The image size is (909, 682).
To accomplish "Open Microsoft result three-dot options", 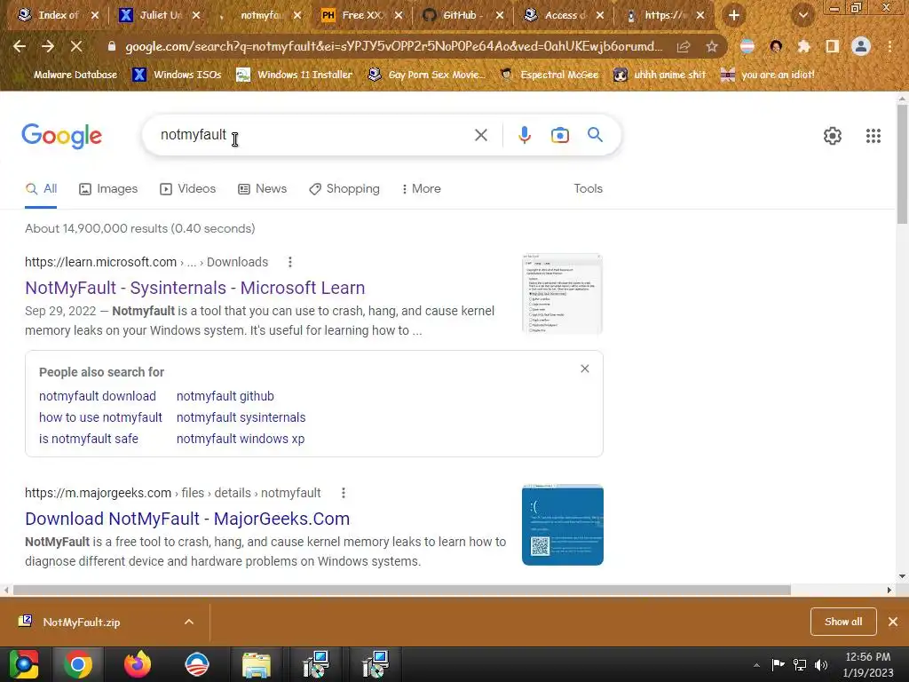I will [x=290, y=262].
